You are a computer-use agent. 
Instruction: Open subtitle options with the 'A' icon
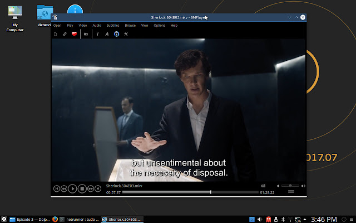click(x=107, y=34)
